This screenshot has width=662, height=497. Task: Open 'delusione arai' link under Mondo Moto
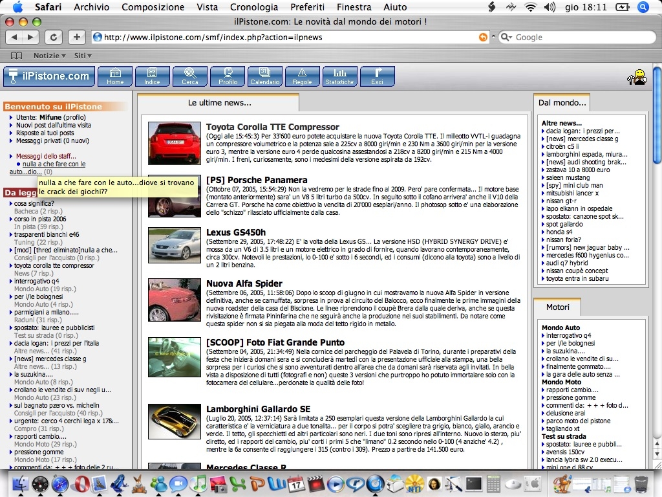point(565,414)
